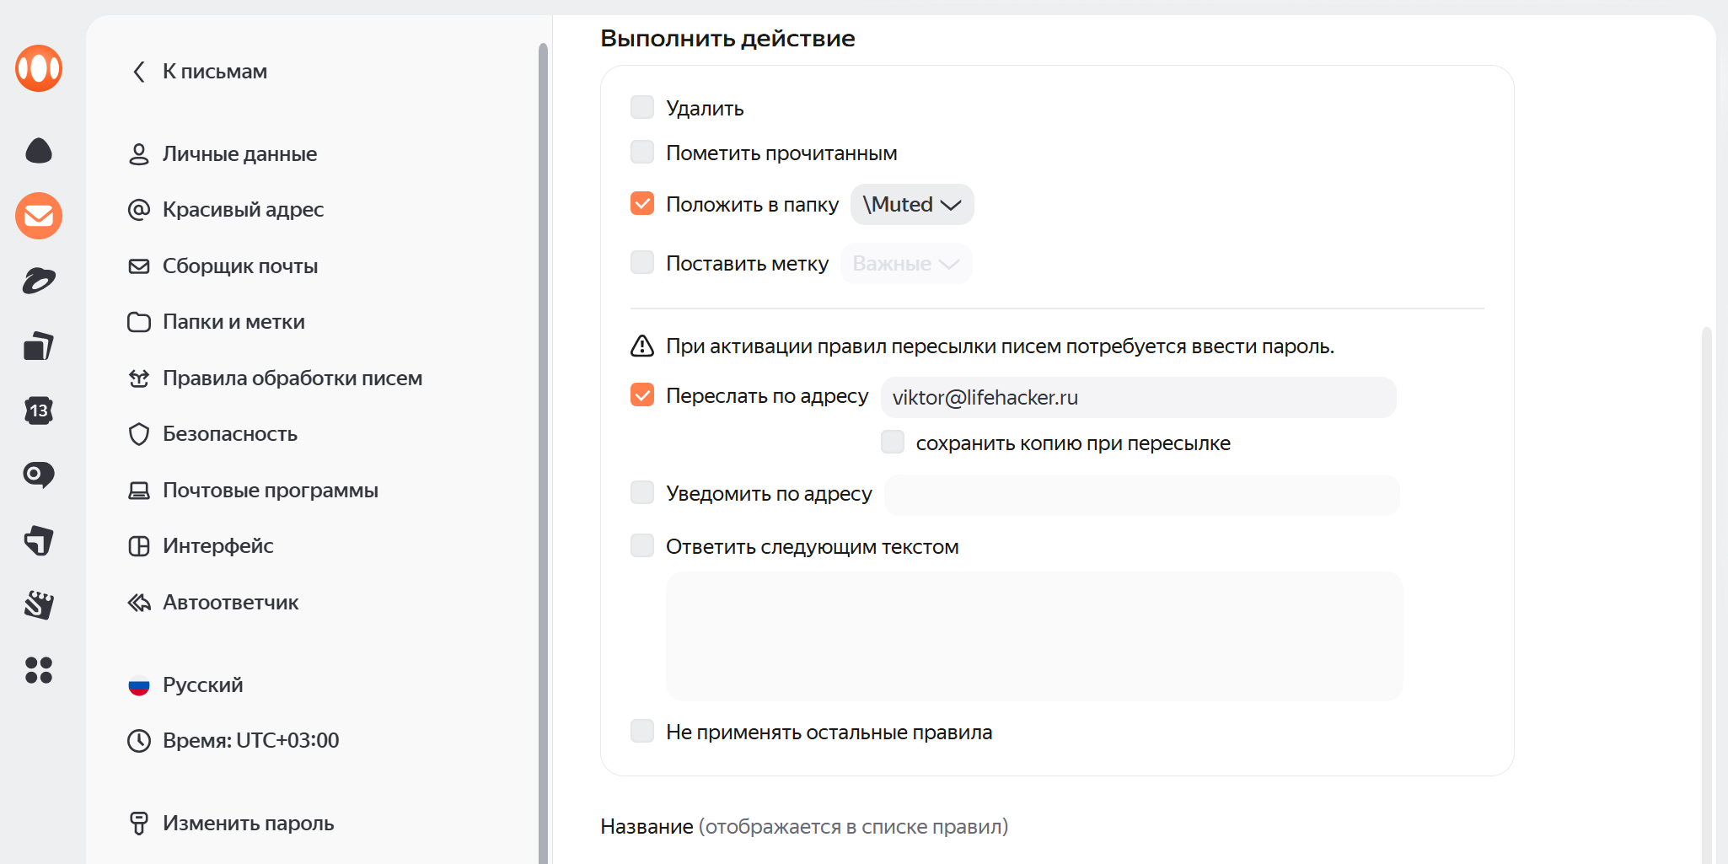This screenshot has height=864, width=1728.
Task: Open the Mail envelope sidebar icon
Action: (x=39, y=216)
